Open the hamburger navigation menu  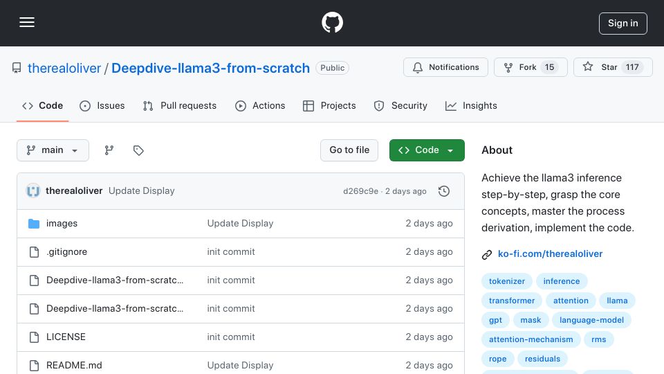point(27,22)
